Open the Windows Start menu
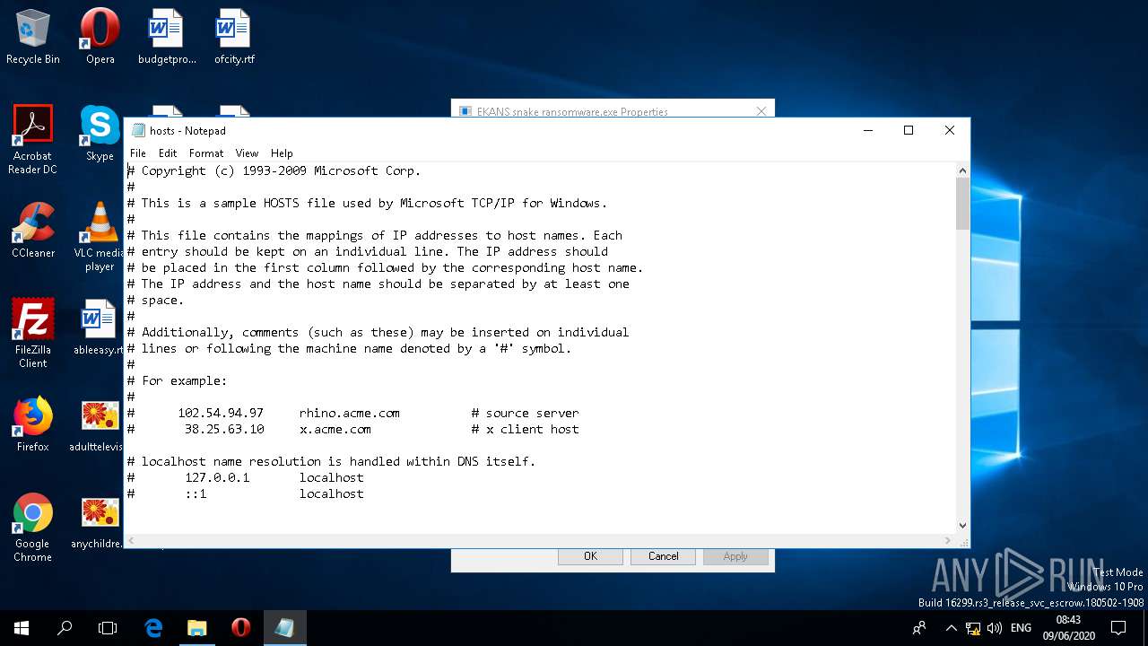The height and width of the screenshot is (646, 1148). [22, 628]
